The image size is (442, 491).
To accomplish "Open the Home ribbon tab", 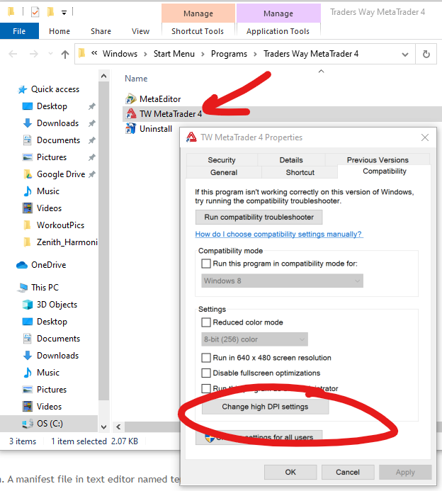I will pyautogui.click(x=59, y=31).
